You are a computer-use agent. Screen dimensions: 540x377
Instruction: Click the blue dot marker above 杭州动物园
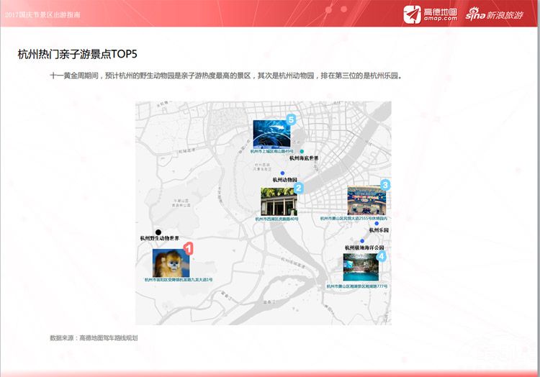pos(283,173)
